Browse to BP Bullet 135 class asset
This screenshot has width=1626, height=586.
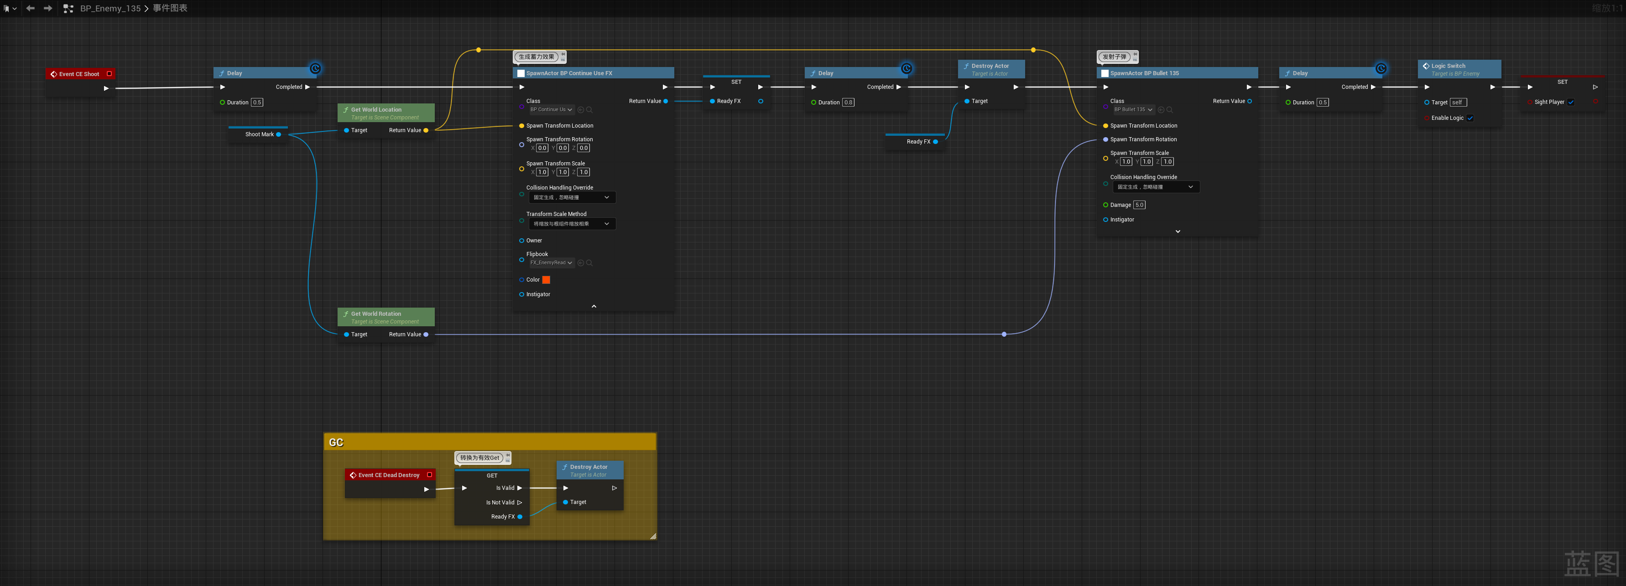[1169, 110]
